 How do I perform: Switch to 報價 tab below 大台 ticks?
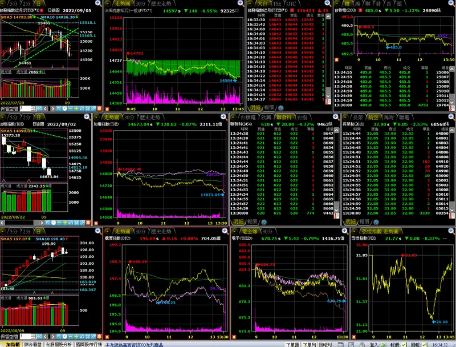(x=269, y=108)
